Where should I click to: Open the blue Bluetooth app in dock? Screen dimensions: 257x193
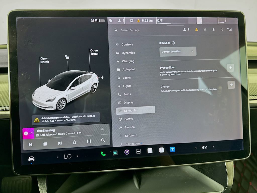(172, 149)
